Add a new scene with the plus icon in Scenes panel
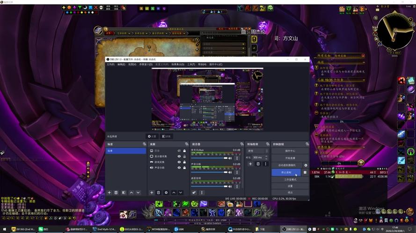This screenshot has height=233, width=416. coord(109,192)
